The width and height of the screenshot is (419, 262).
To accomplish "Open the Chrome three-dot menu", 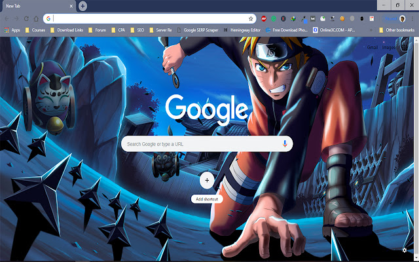I will click(412, 18).
